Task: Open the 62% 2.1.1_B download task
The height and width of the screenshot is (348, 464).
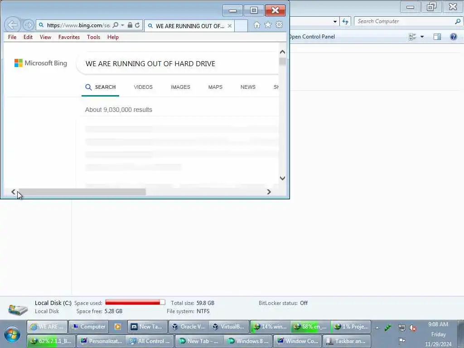Action: coord(51,341)
